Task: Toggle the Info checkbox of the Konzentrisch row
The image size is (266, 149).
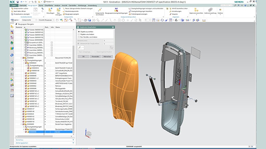Action: 52,42
